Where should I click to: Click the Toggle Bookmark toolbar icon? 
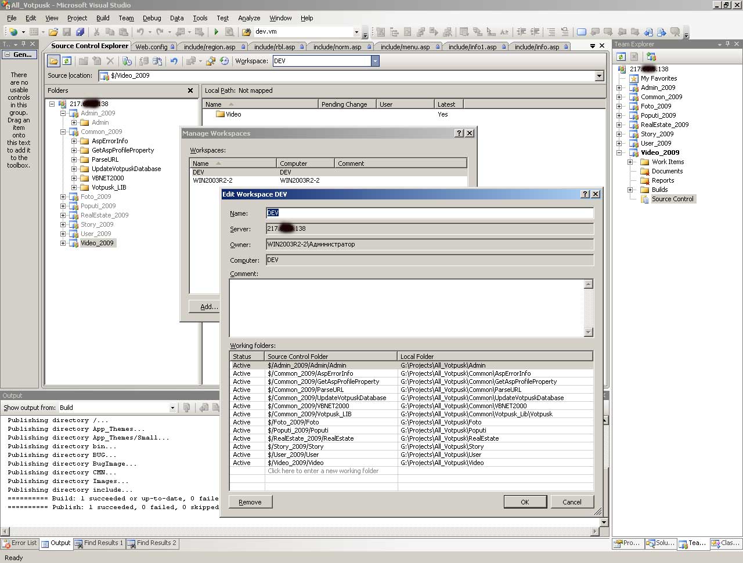581,32
